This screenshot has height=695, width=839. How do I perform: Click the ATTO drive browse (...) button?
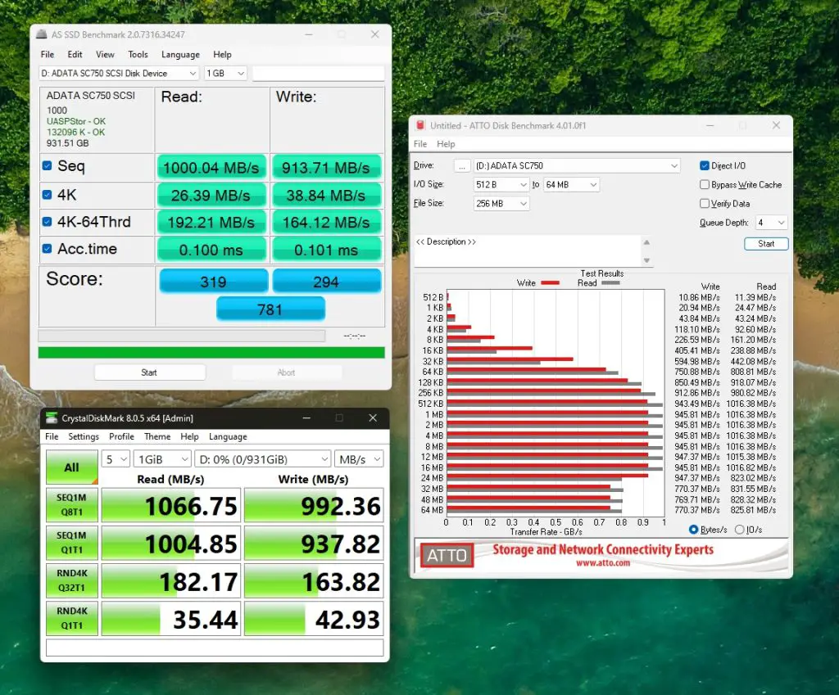click(462, 165)
